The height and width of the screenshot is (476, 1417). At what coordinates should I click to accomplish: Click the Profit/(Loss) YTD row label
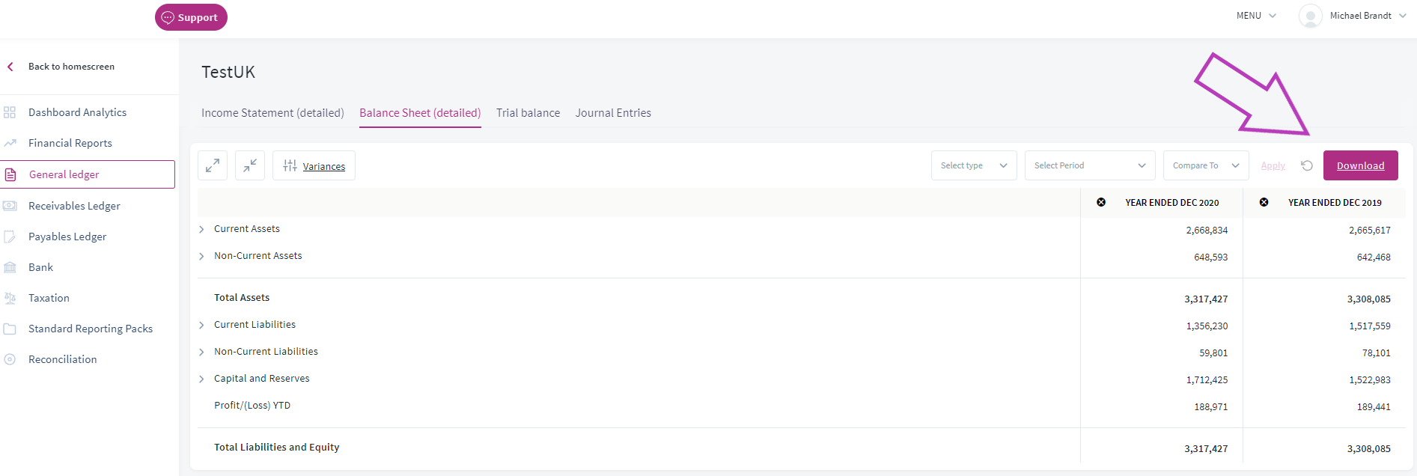pos(252,406)
